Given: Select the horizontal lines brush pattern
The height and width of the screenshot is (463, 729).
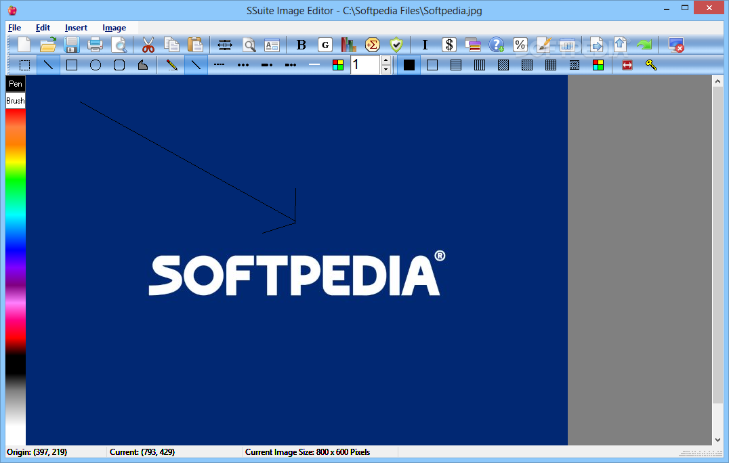Looking at the screenshot, I should [x=456, y=65].
